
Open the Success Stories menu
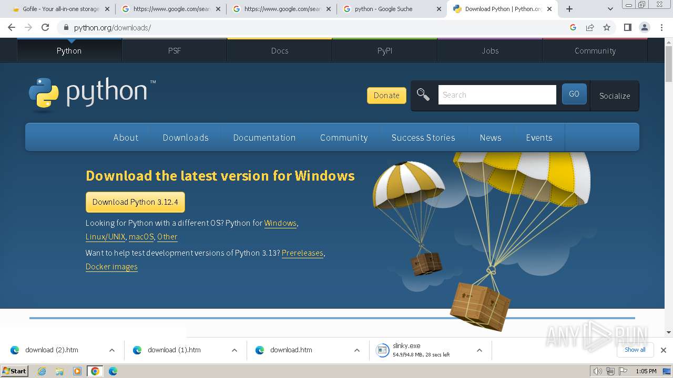[x=423, y=138]
